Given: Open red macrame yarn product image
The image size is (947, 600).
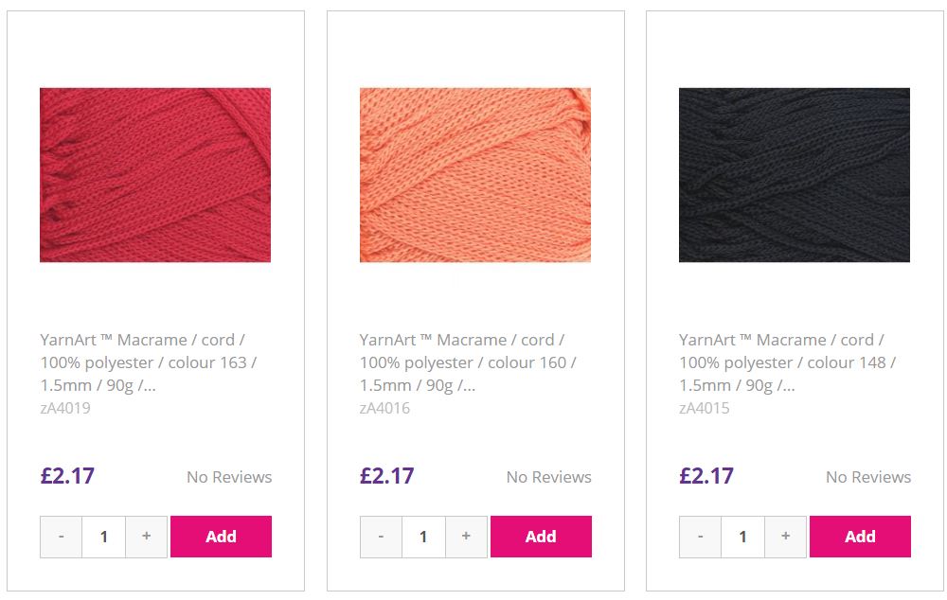Looking at the screenshot, I should point(155,175).
